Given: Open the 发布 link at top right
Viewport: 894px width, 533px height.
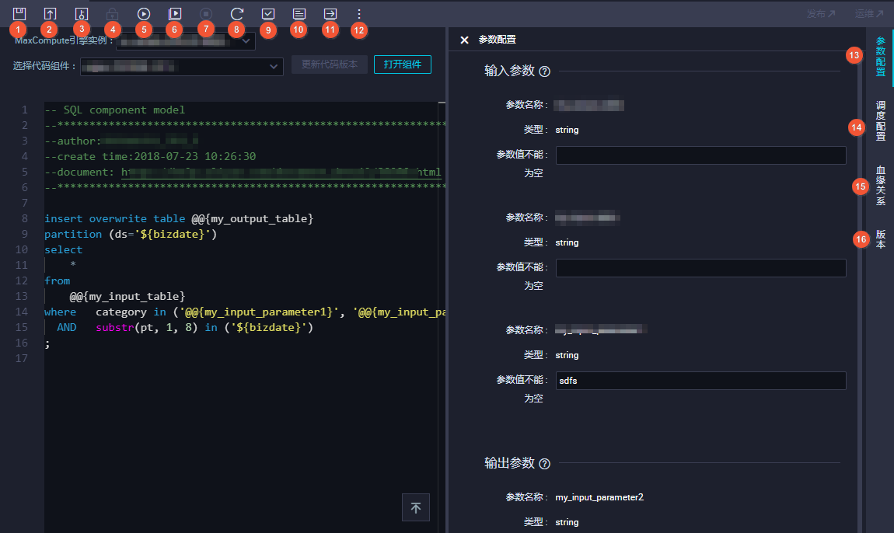Looking at the screenshot, I should [x=821, y=14].
